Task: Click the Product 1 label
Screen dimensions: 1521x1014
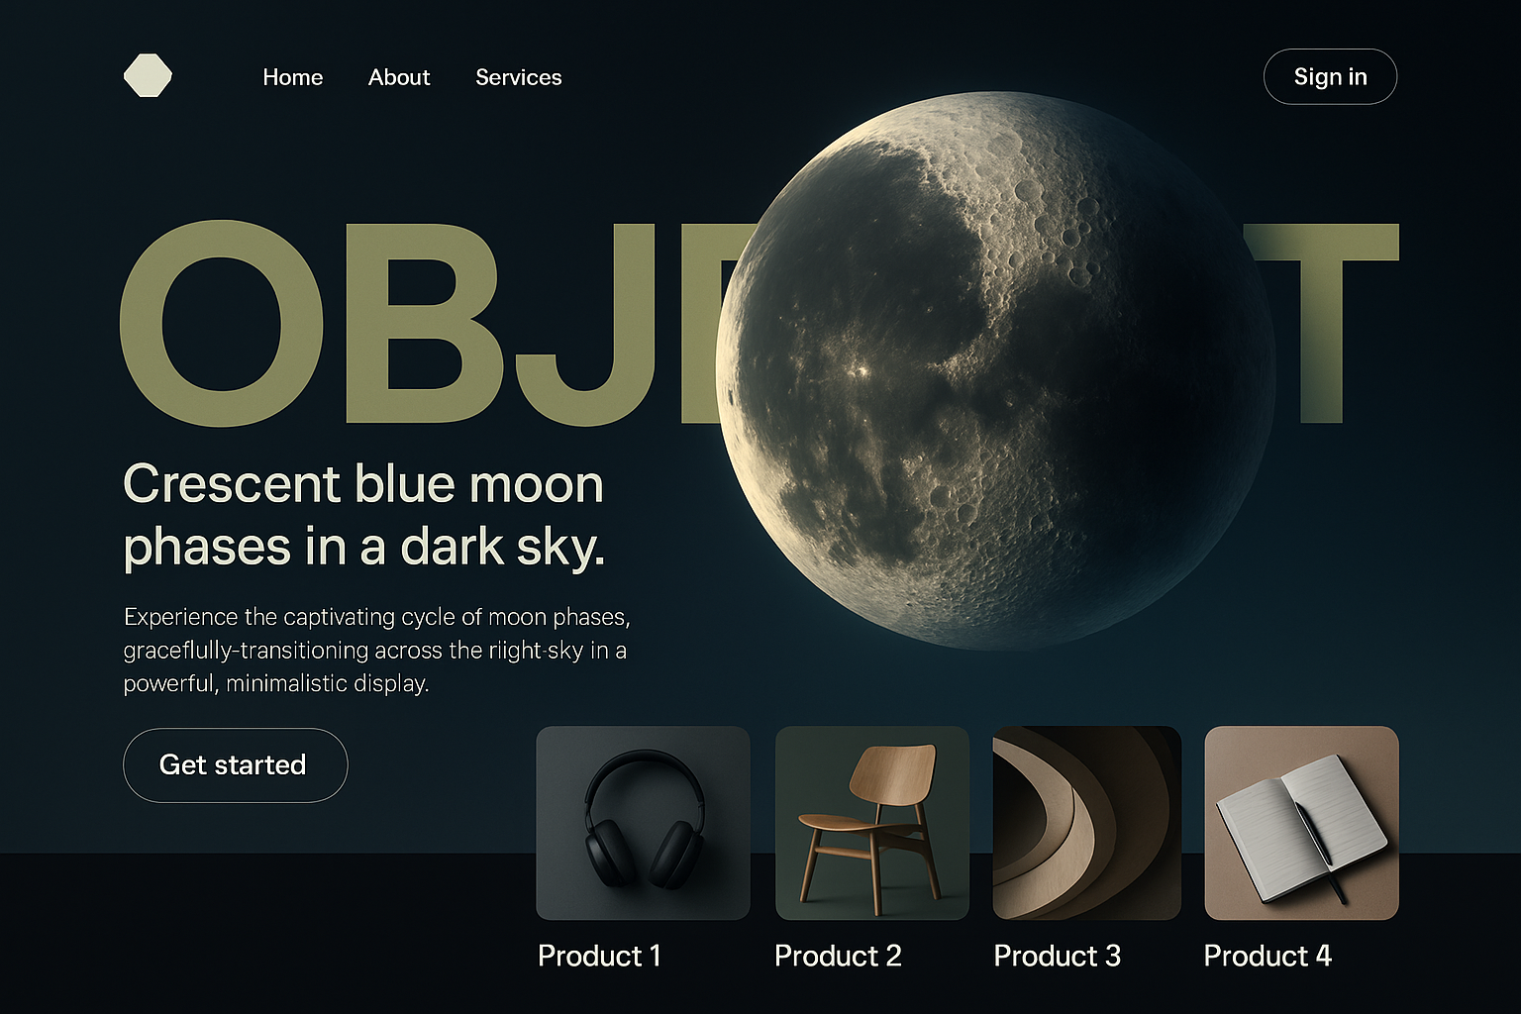Action: [x=599, y=956]
